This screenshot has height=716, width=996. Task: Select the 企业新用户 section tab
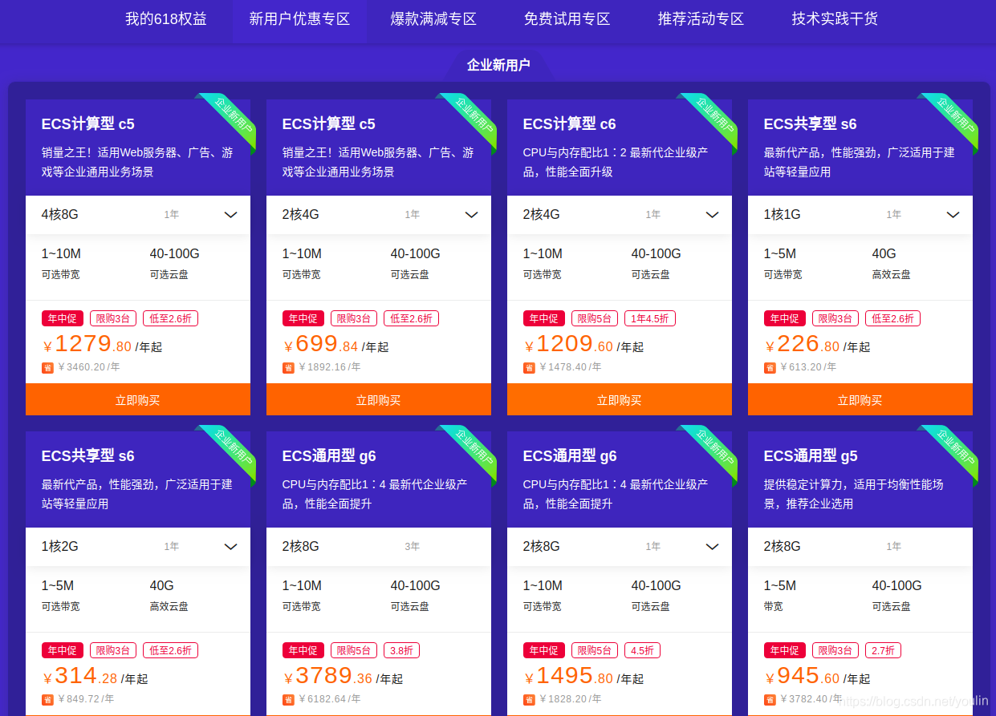click(498, 65)
